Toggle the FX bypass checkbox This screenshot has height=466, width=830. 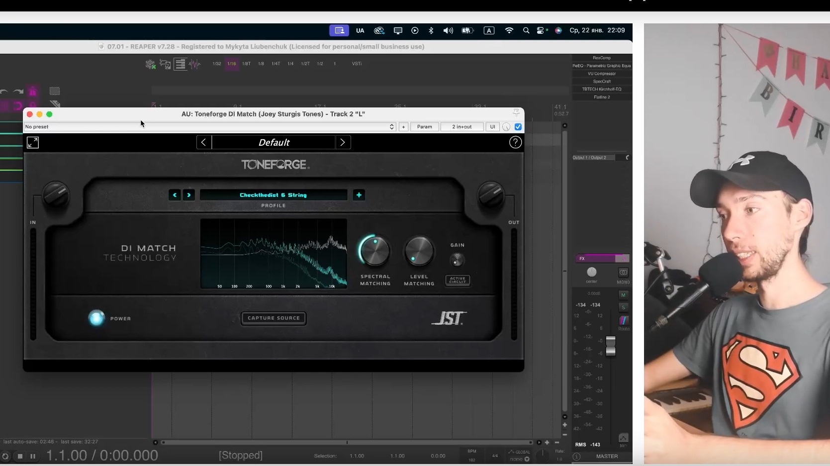(x=518, y=127)
